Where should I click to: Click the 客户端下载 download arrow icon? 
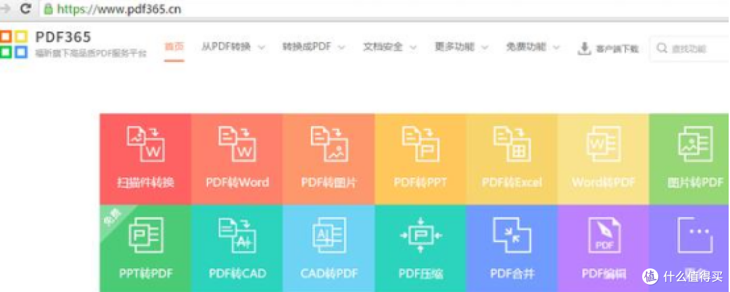[x=584, y=49]
